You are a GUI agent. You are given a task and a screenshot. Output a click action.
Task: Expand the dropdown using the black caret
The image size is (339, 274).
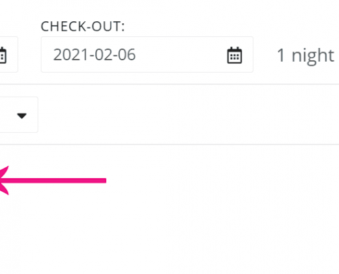22,116
